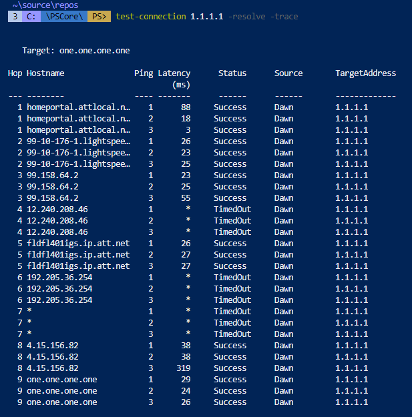The width and height of the screenshot is (412, 417).
Task: Click the ~\source\repos path text
Action: pos(45,5)
